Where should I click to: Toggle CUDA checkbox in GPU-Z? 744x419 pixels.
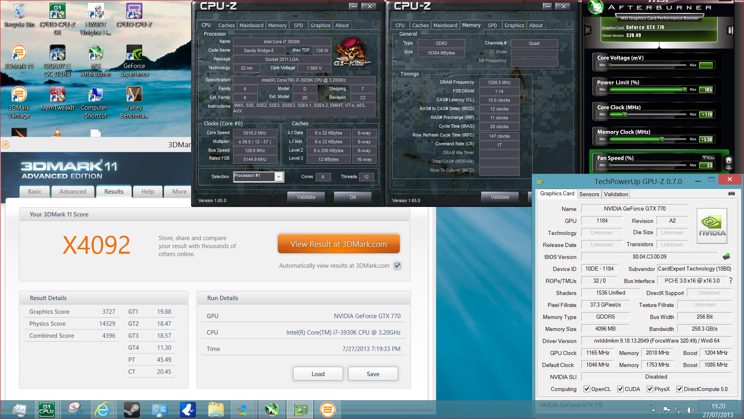click(620, 389)
